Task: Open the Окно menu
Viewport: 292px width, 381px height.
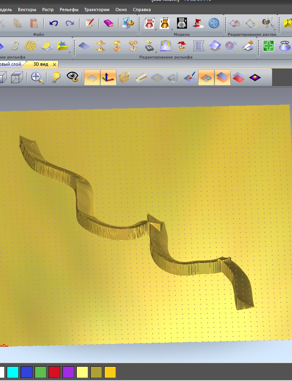Action: click(121, 10)
